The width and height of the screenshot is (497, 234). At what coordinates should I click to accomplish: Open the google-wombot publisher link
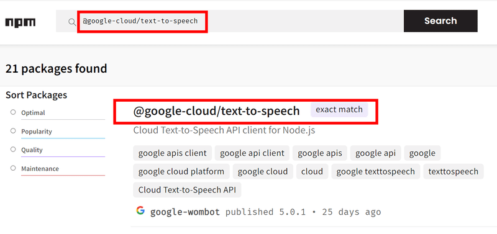[x=185, y=212]
